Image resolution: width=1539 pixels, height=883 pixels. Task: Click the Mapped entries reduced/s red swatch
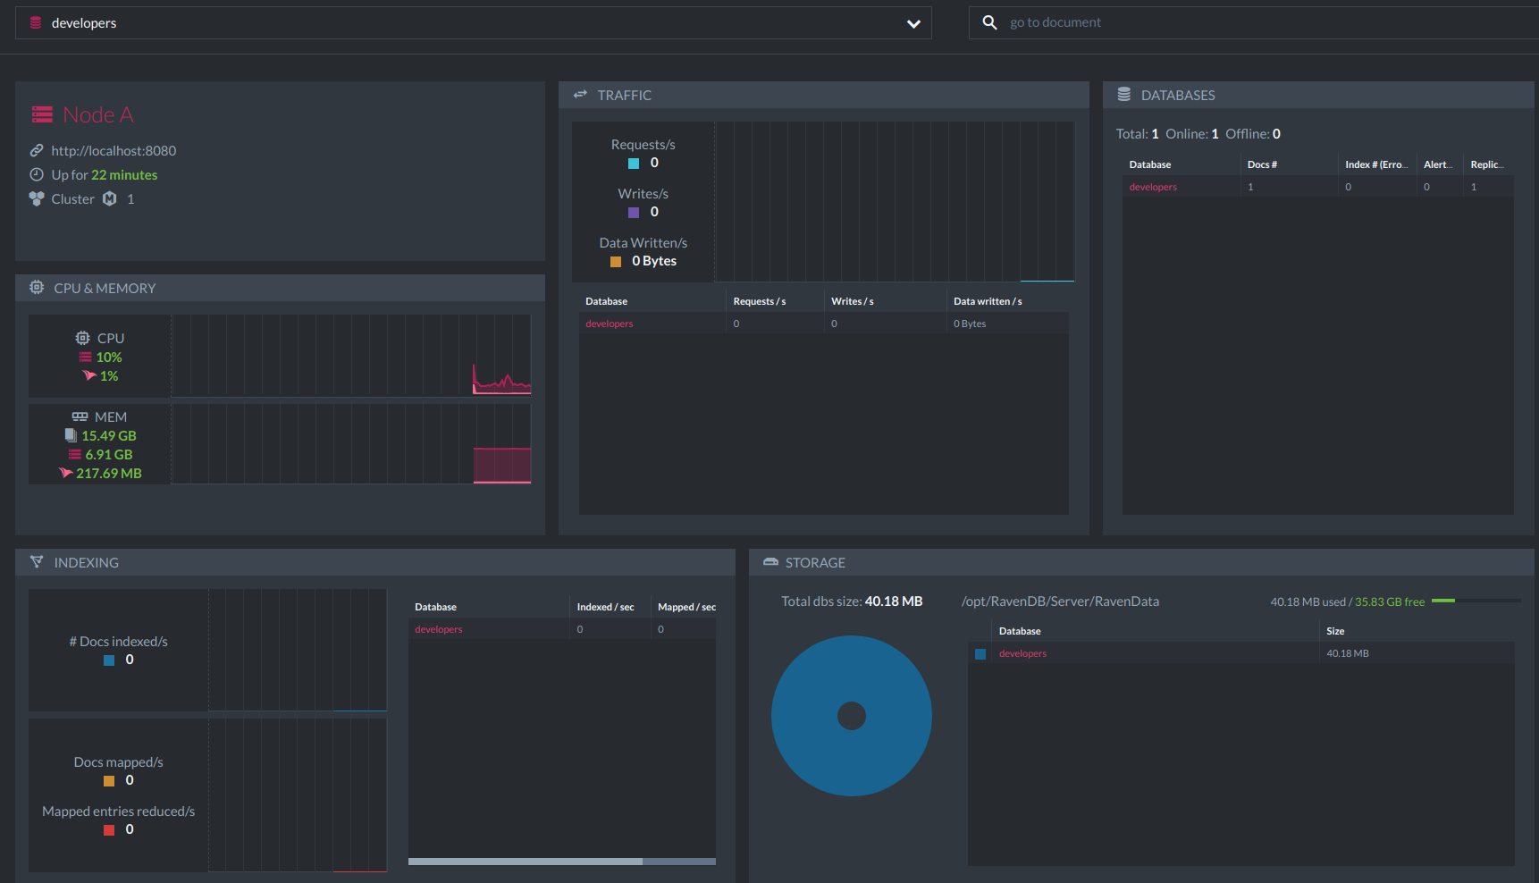click(109, 830)
